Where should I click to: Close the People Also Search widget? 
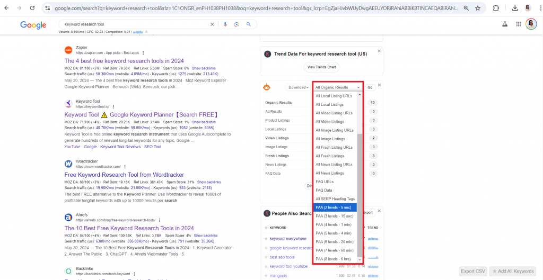379,211
